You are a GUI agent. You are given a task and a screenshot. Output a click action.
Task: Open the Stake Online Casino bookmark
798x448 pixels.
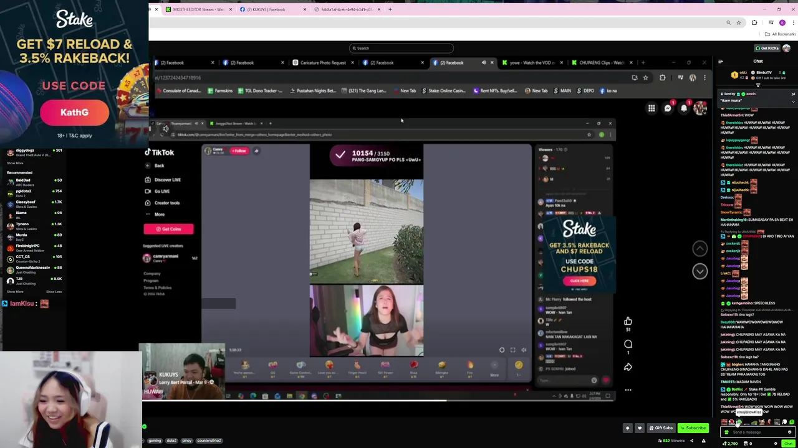(444, 91)
